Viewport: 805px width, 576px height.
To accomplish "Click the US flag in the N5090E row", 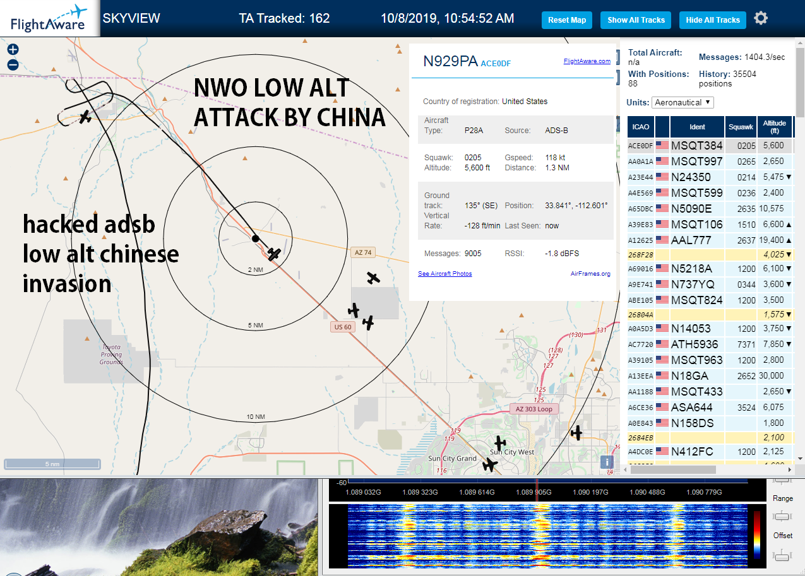I will pos(662,209).
